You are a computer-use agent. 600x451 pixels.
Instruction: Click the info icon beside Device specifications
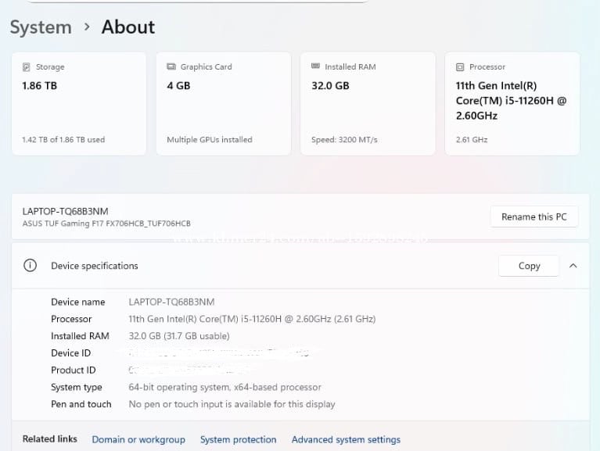point(30,266)
